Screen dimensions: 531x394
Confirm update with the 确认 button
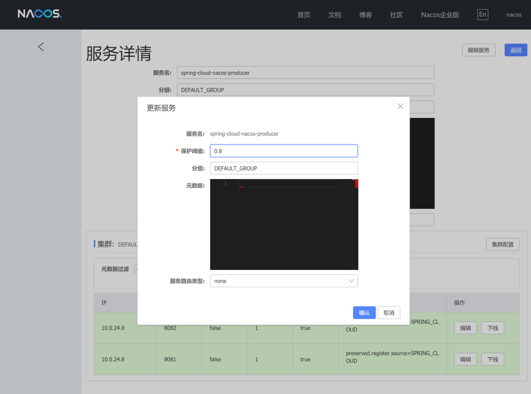click(x=364, y=313)
